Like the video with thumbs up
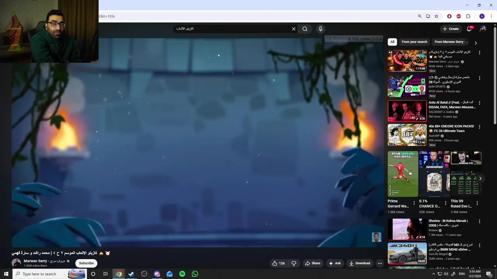The width and height of the screenshot is (497, 279). click(x=279, y=263)
